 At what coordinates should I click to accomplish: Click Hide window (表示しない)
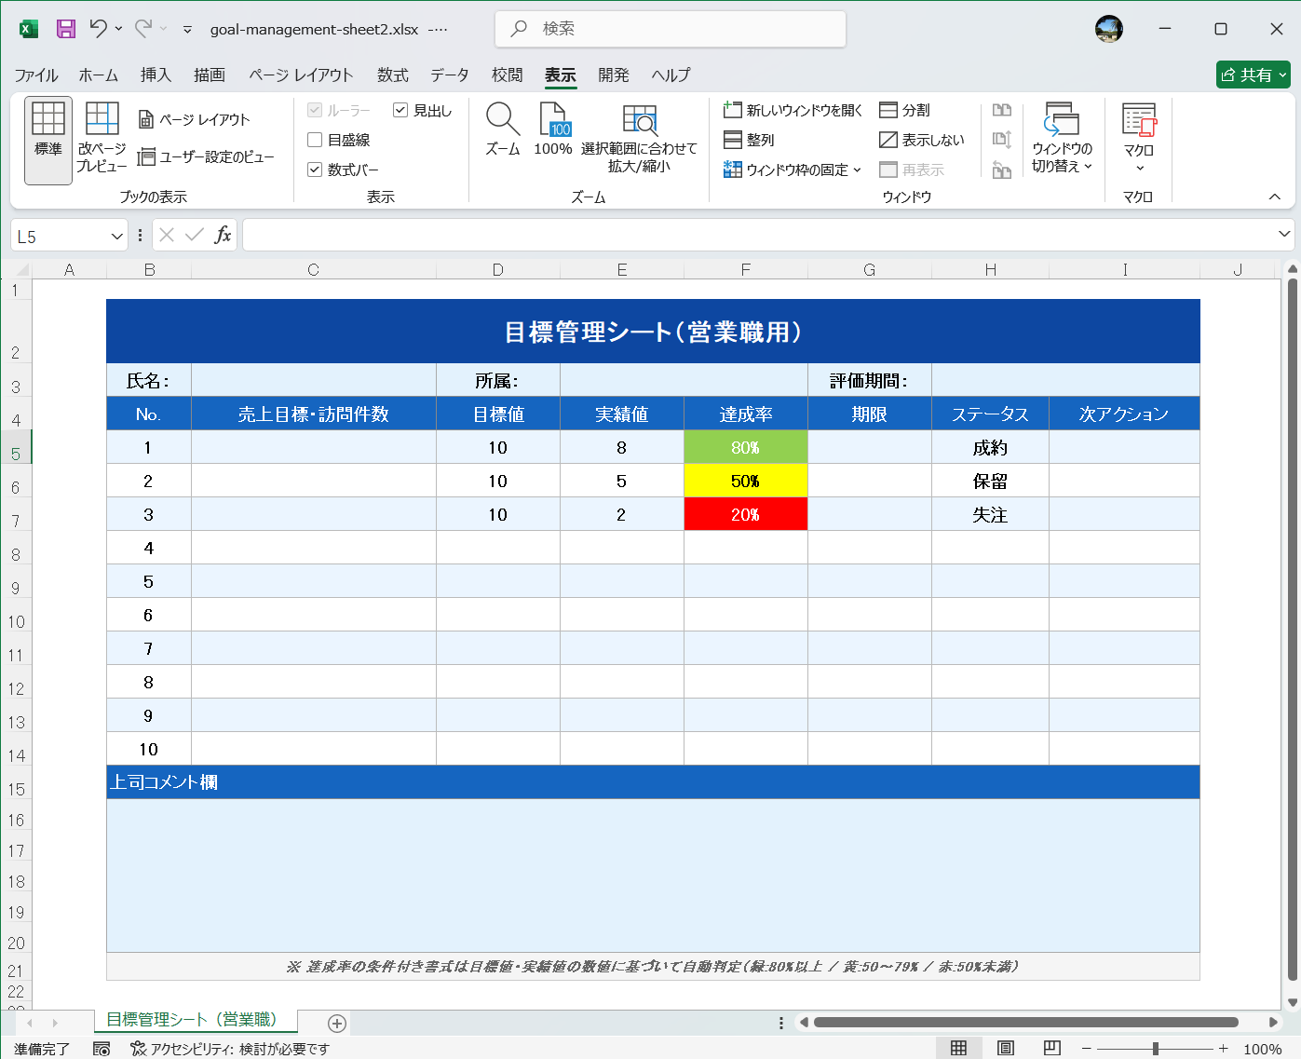tap(922, 140)
